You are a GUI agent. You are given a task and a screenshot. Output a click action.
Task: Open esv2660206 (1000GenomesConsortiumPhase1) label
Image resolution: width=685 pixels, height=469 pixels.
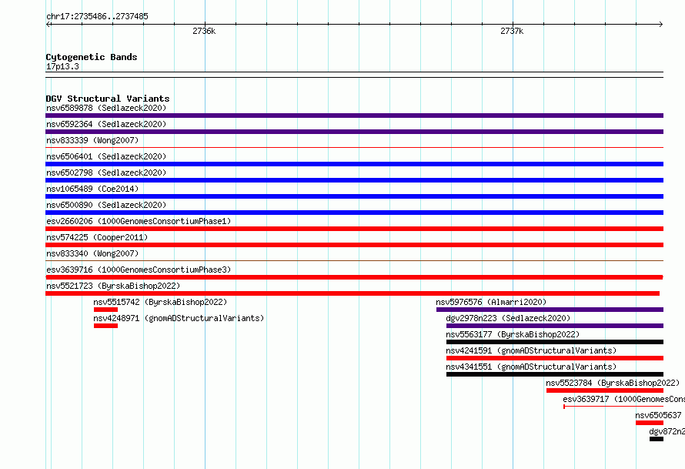[139, 221]
